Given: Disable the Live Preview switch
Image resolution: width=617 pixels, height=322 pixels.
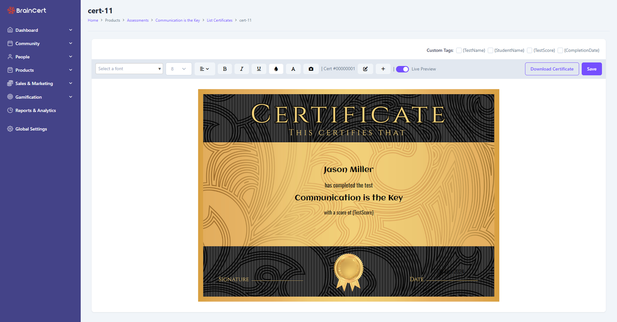Looking at the screenshot, I should [x=402, y=69].
